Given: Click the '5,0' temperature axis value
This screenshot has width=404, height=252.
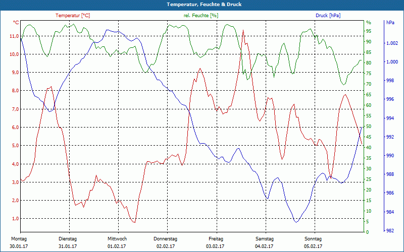Looking at the screenshot, I should pos(15,146).
